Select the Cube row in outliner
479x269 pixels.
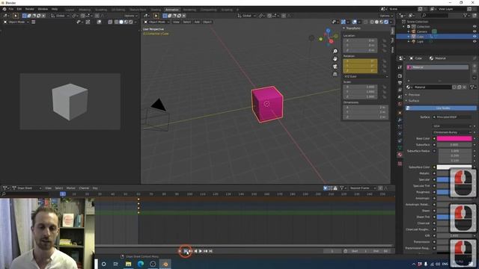[437, 37]
